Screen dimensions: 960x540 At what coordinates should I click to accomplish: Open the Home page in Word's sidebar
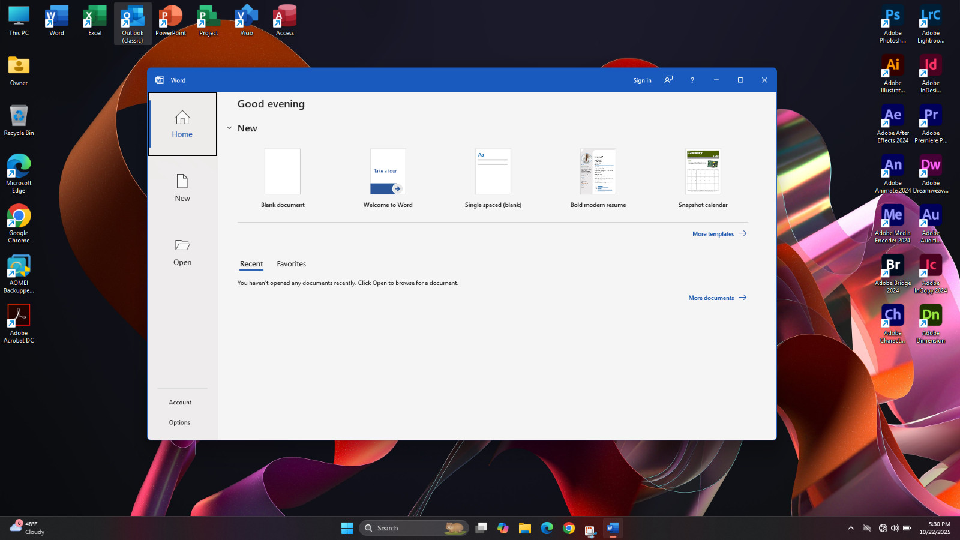coord(182,124)
